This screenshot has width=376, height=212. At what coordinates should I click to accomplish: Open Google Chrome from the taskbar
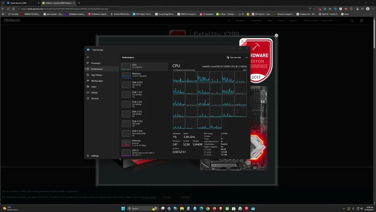point(208,208)
